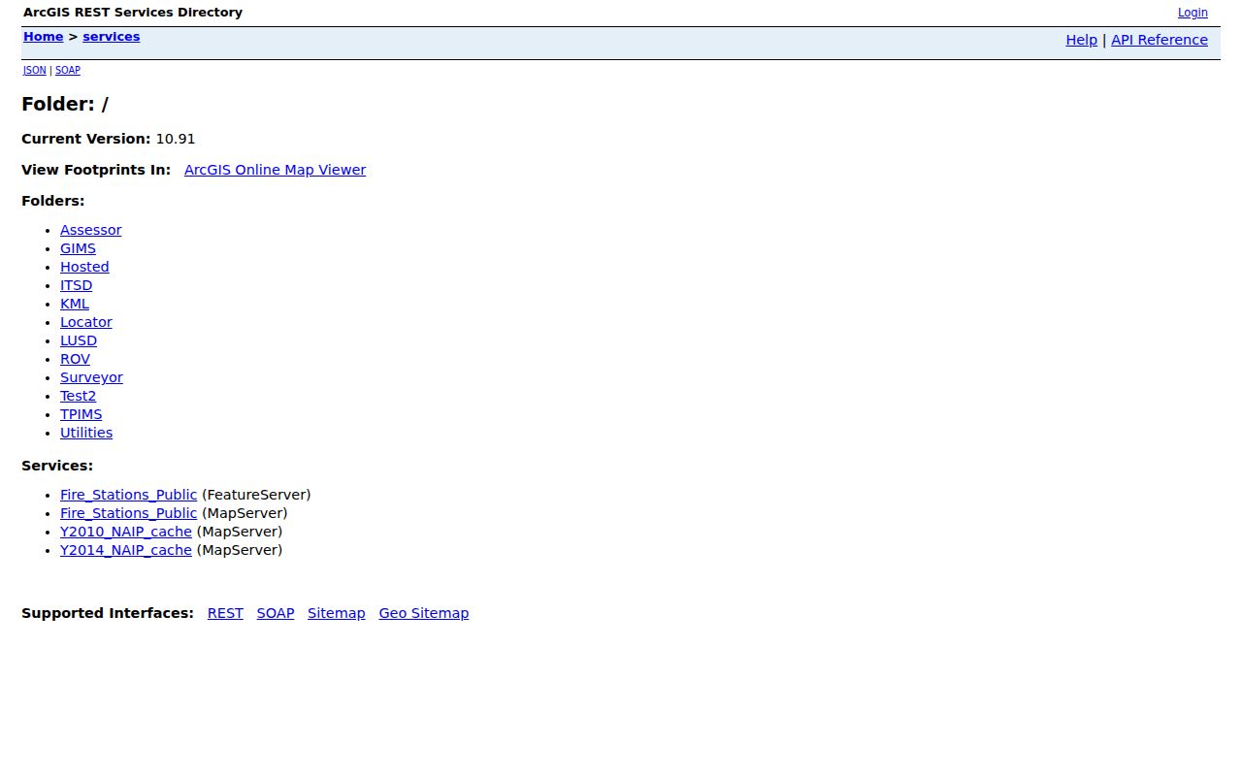Open the GIMS folder

click(x=78, y=248)
